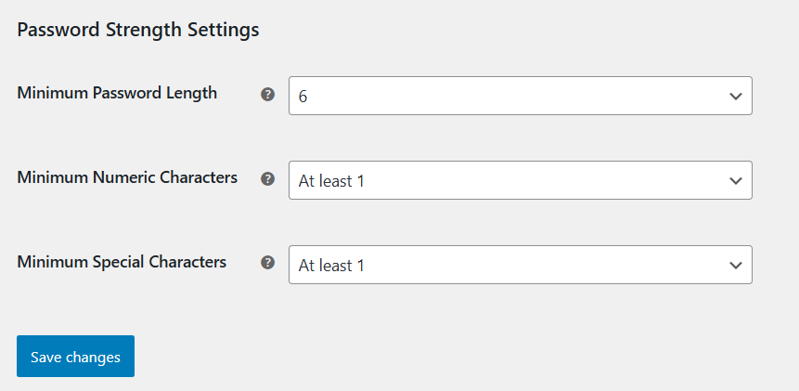This screenshot has width=799, height=391.
Task: Click the Minimum Numeric Characters label
Action: (127, 177)
